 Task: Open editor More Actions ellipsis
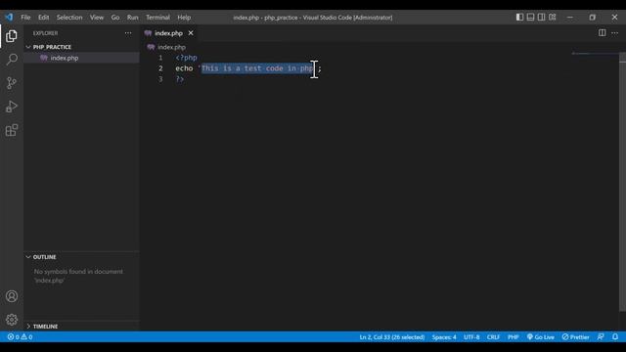pos(615,32)
